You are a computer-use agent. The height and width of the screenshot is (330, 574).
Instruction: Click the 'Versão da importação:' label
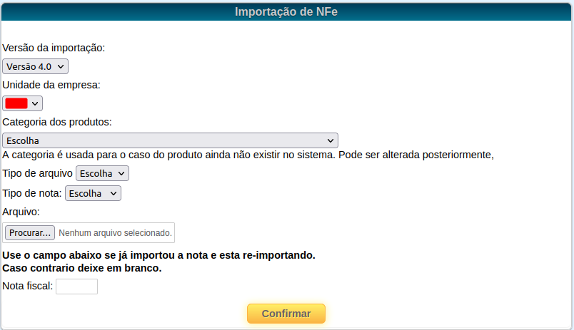pos(54,48)
